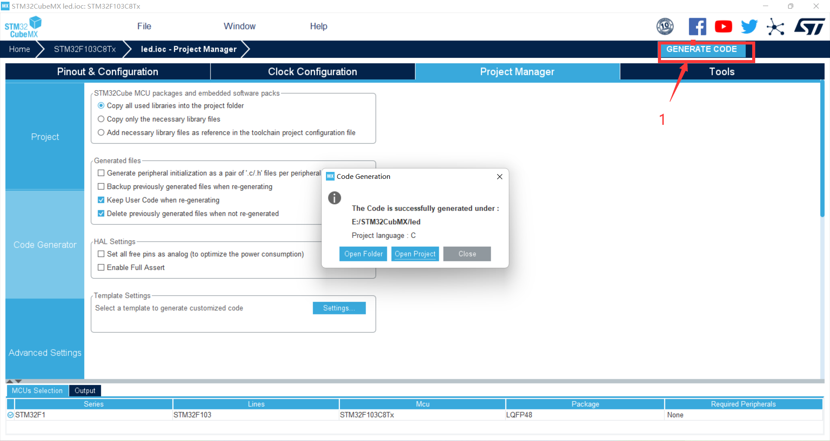The width and height of the screenshot is (830, 441).
Task: Sort by the Lines column header
Action: (256, 404)
